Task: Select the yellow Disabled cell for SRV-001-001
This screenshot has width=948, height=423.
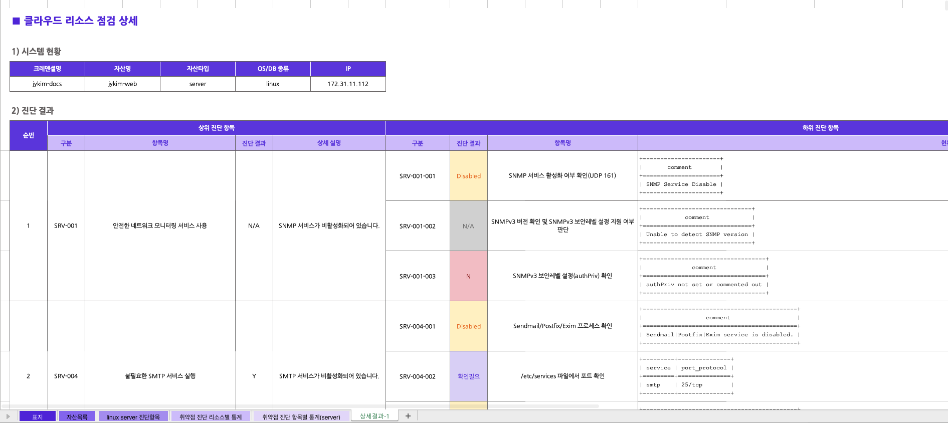Action: (468, 176)
